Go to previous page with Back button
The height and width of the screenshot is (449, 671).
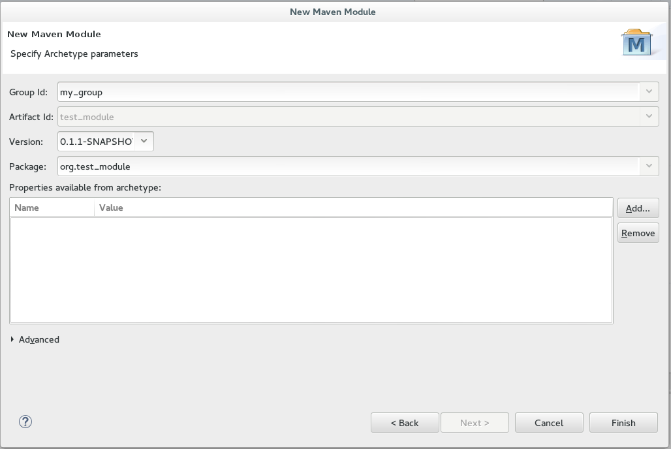tap(405, 423)
